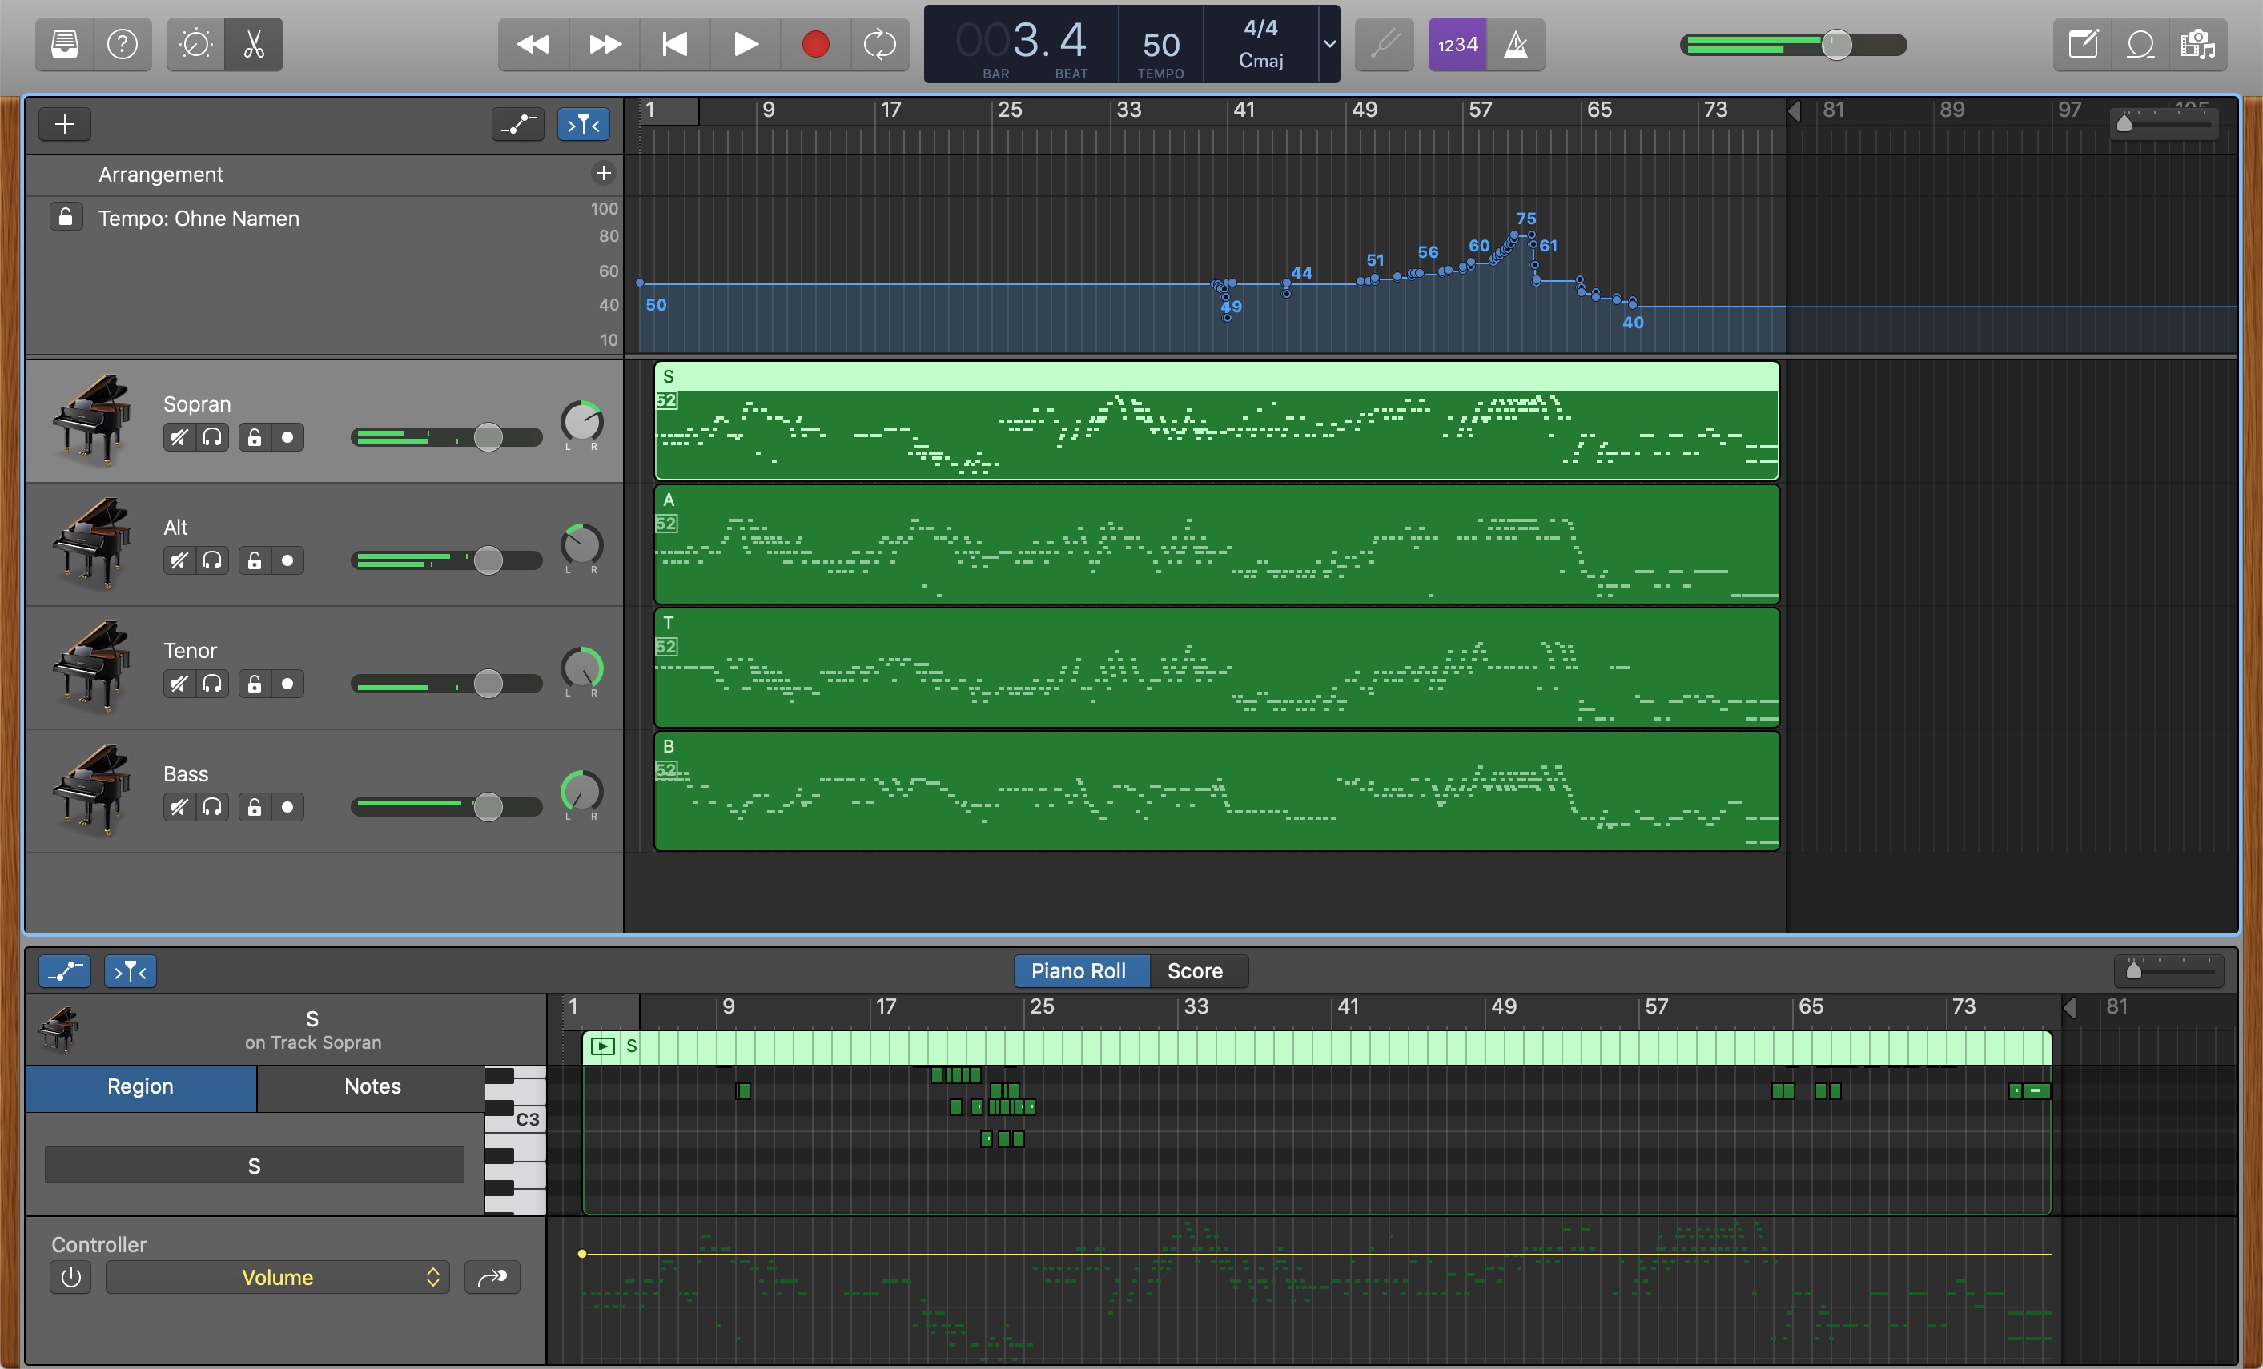Open the Volume controller popup menu
Image resolution: width=2263 pixels, height=1369 pixels.
click(x=277, y=1277)
